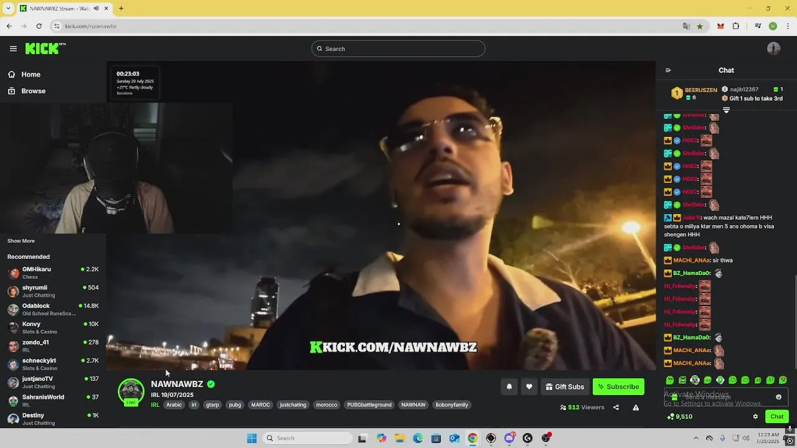Report the stream with warning icon

pyautogui.click(x=636, y=408)
